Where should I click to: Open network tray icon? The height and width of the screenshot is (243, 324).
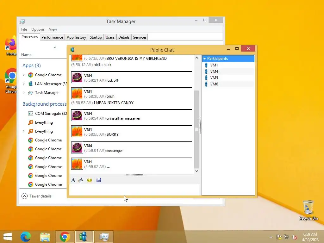coord(286,237)
